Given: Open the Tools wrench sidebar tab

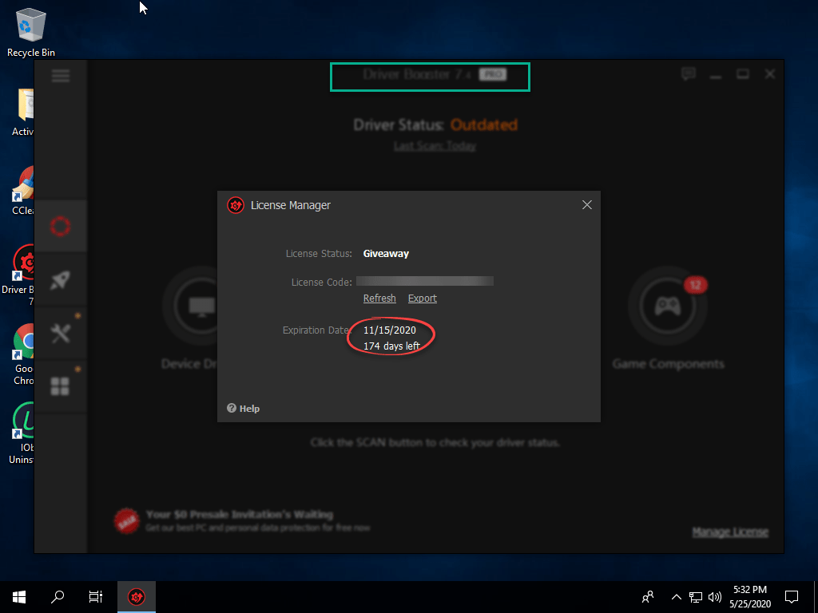Looking at the screenshot, I should (61, 334).
